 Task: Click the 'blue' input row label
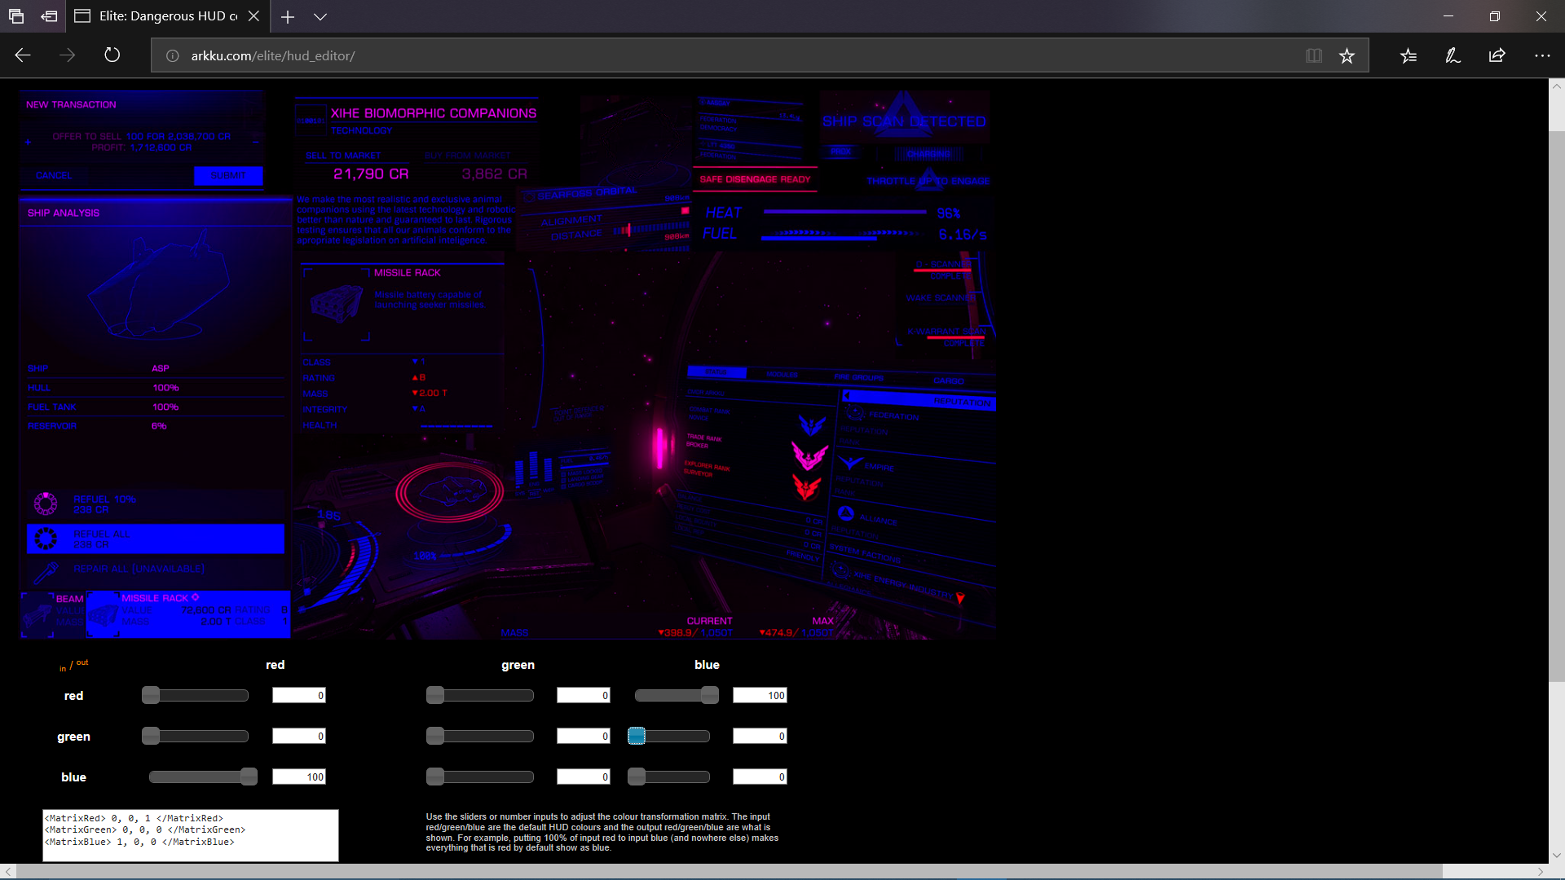click(x=73, y=777)
